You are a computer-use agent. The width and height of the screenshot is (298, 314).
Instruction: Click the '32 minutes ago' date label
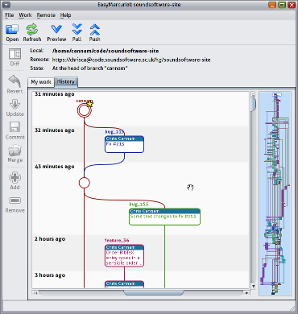coord(55,130)
